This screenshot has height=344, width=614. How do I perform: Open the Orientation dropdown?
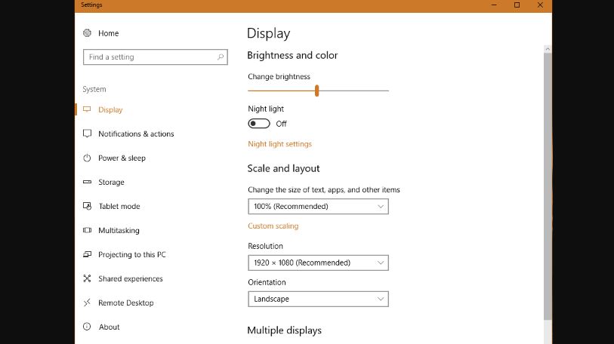(318, 299)
